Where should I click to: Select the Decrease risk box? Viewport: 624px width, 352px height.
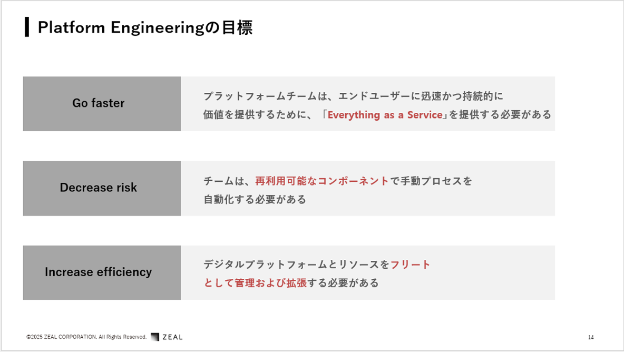102,188
